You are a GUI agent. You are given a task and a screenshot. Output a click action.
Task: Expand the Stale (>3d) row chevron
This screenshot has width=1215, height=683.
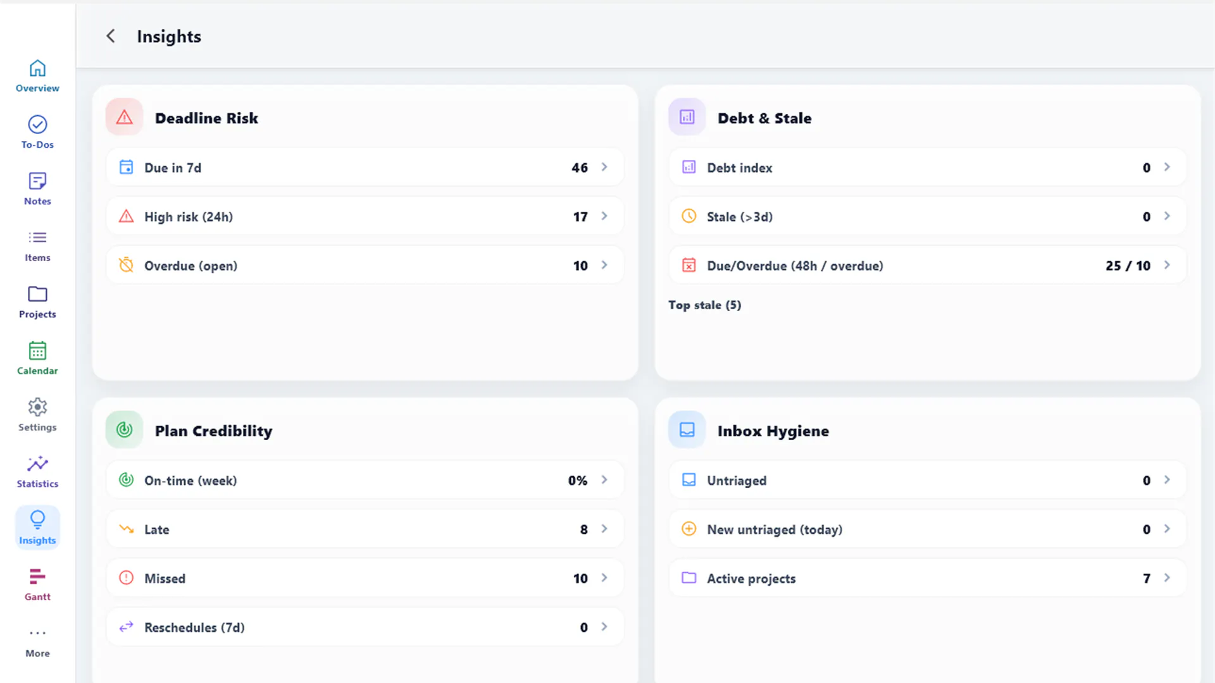[1167, 216]
